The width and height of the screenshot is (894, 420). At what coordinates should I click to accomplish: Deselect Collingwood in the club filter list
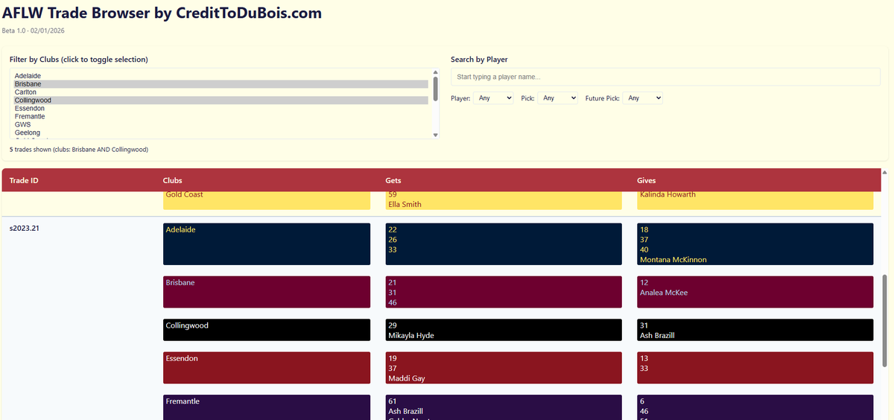click(x=221, y=101)
